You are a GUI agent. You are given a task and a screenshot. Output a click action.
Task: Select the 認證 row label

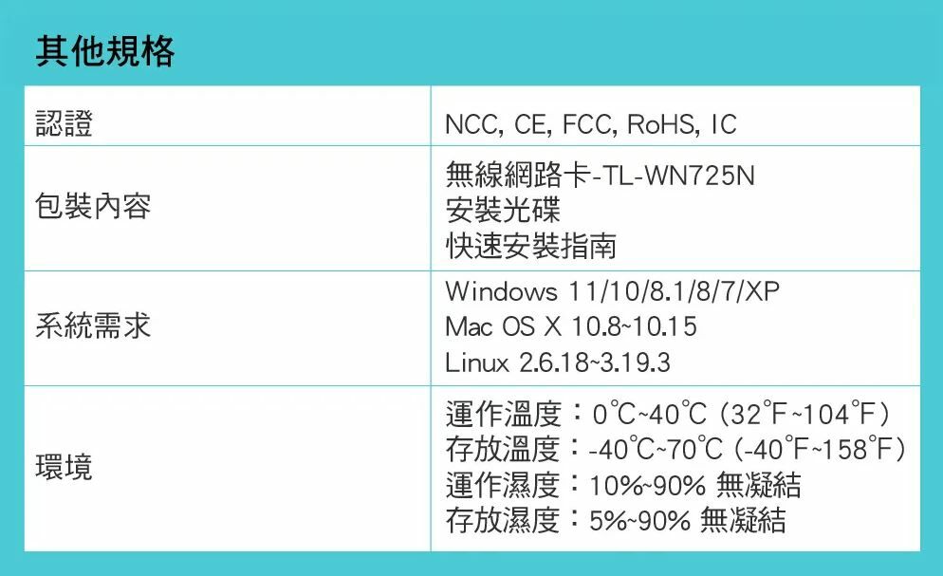65,123
